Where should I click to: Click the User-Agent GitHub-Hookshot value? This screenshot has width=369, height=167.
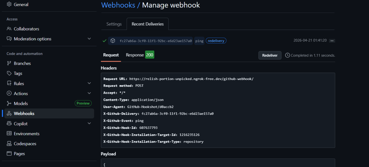point(151,107)
